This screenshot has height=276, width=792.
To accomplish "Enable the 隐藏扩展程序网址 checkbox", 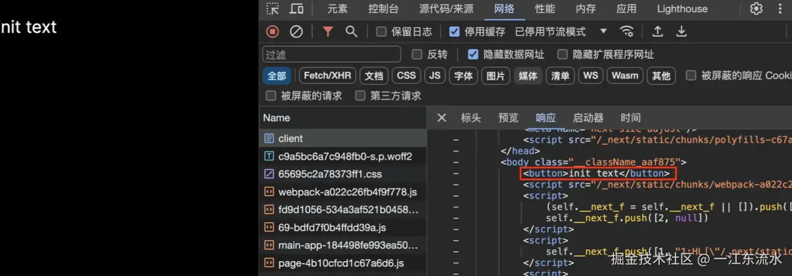I will coord(563,54).
